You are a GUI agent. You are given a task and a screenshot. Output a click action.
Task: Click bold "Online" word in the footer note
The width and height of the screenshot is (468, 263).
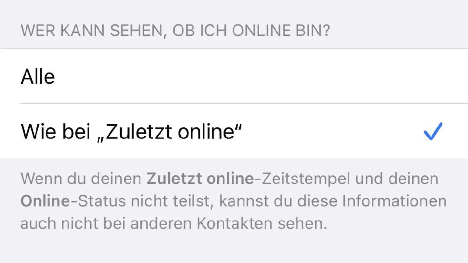tap(45, 201)
